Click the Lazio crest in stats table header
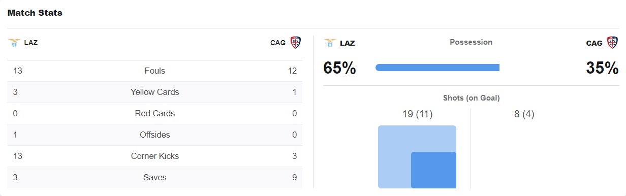Image resolution: width=626 pixels, height=196 pixels. [14, 43]
